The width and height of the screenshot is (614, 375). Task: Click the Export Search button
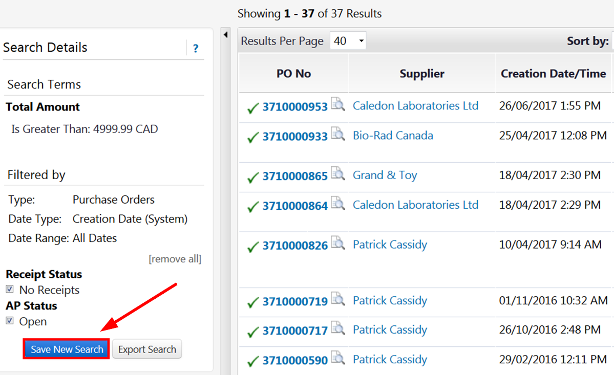click(147, 349)
